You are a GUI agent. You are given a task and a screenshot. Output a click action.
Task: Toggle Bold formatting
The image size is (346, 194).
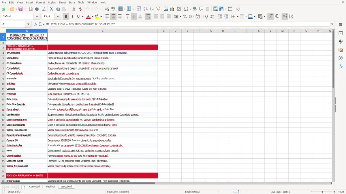point(66,17)
